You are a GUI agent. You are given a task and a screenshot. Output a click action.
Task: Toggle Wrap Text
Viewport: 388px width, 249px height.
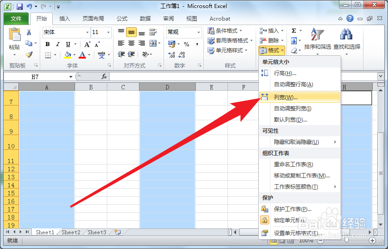coord(153,32)
